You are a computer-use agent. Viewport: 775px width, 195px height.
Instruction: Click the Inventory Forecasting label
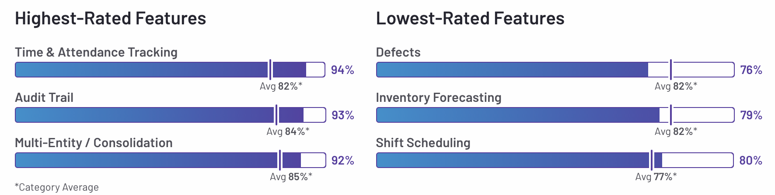(x=439, y=97)
